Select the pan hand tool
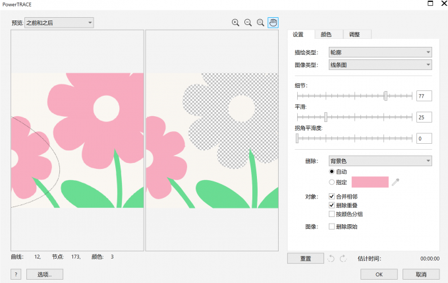 pyautogui.click(x=273, y=22)
